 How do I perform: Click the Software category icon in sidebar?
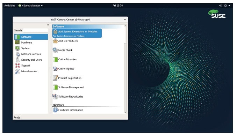17,37
